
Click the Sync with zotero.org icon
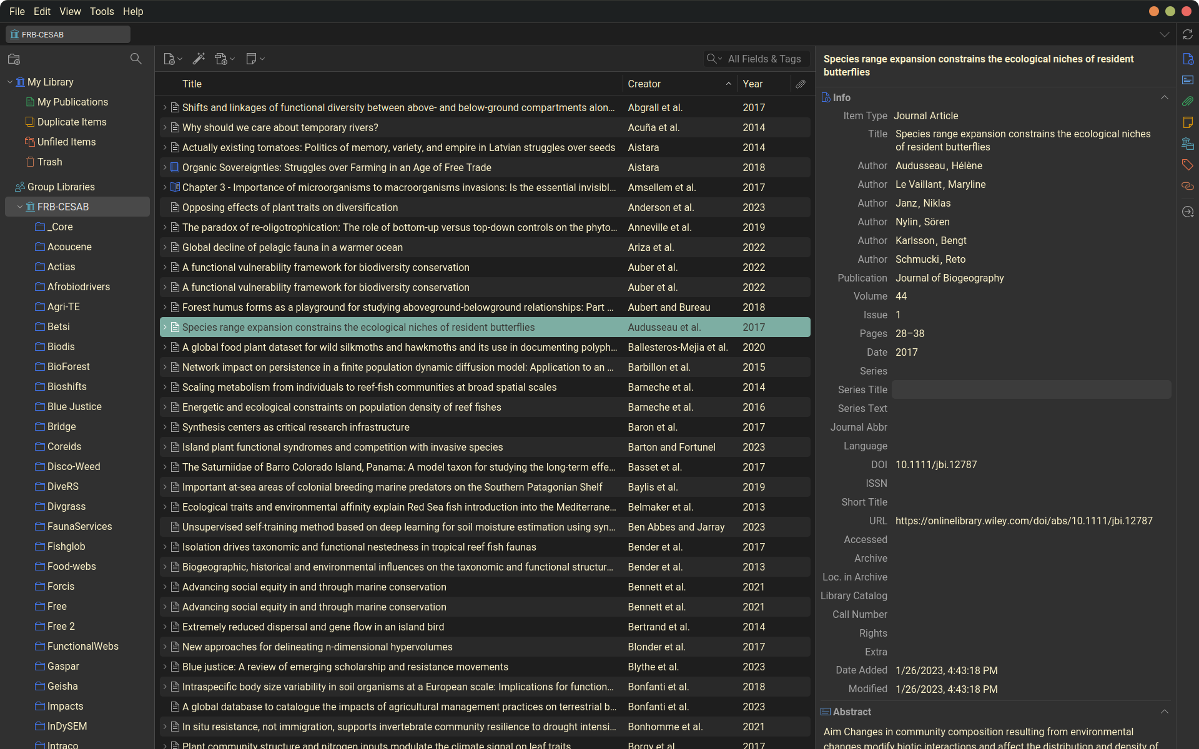pos(1187,34)
